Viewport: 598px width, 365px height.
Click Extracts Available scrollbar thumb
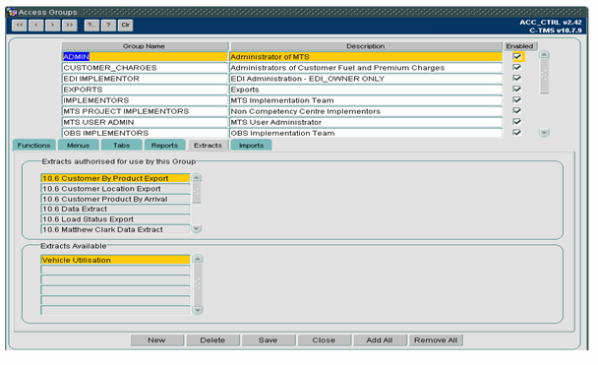click(198, 284)
